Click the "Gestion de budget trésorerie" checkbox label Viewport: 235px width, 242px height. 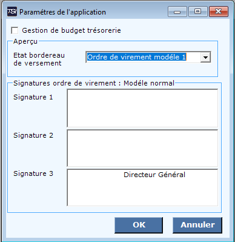(71, 30)
